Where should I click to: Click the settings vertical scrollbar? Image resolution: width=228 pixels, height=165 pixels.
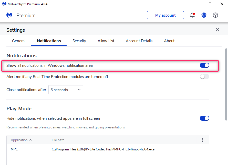pos(226,84)
